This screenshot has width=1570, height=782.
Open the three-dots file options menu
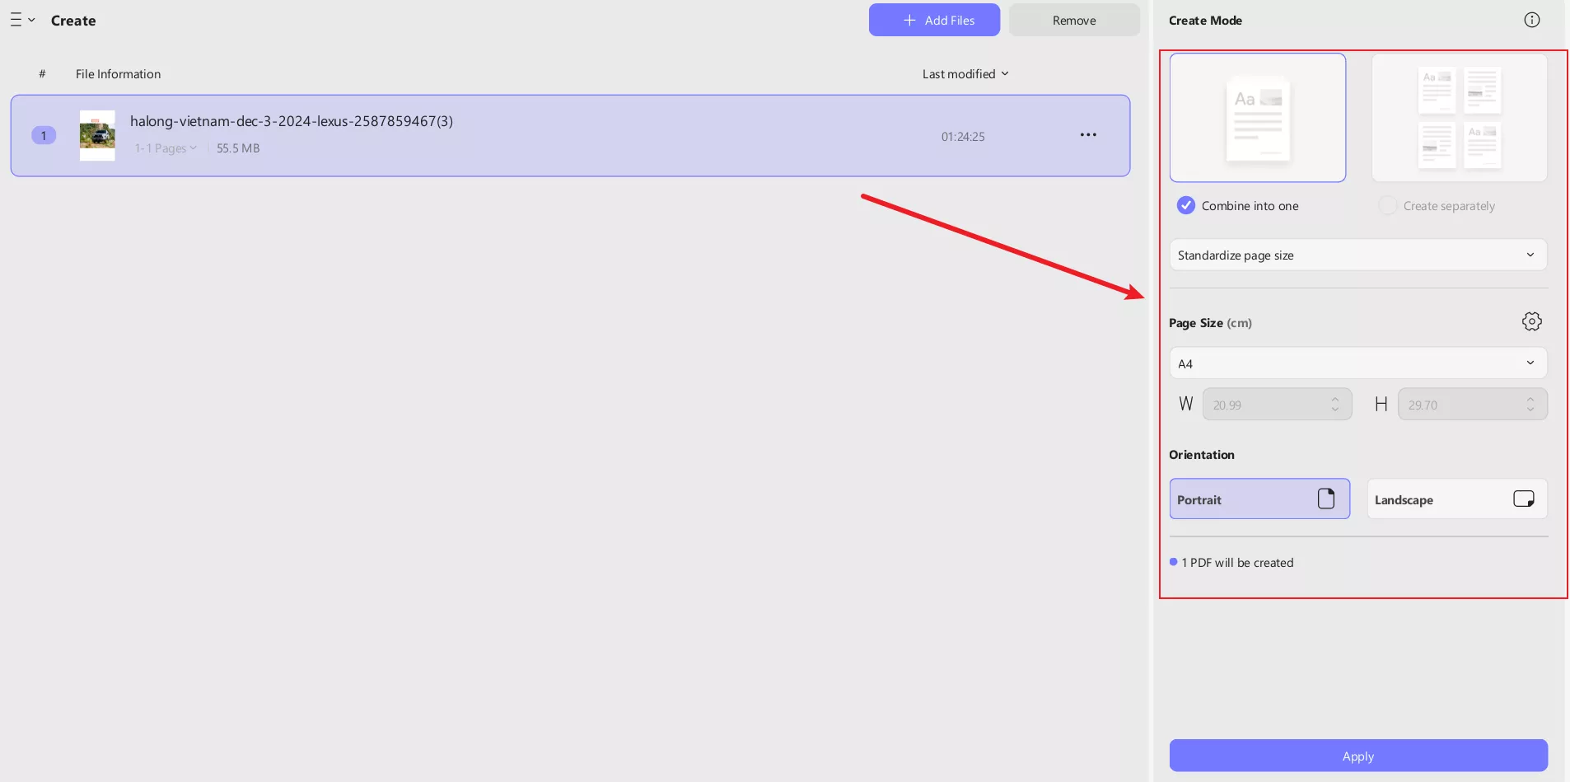(x=1088, y=135)
